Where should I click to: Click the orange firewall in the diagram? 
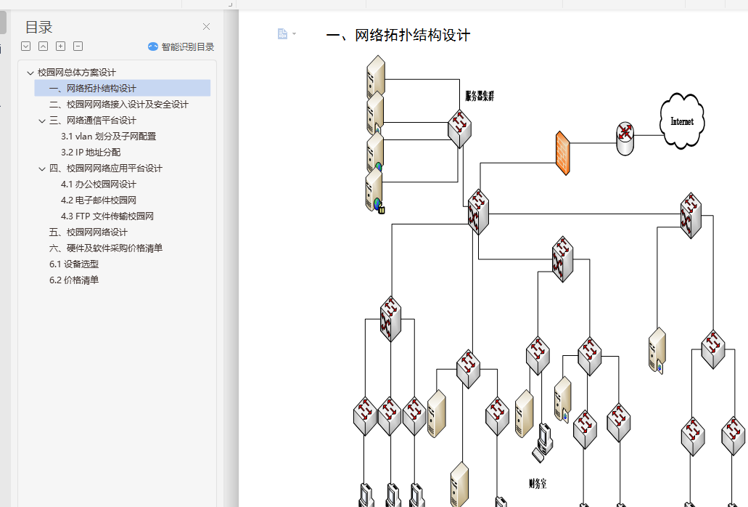tap(563, 153)
